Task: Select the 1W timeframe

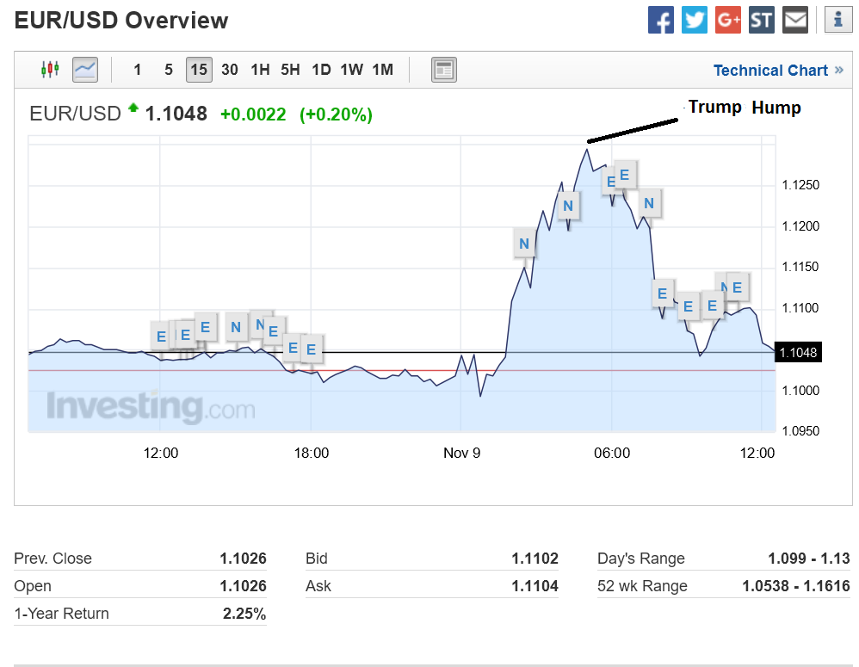Action: pyautogui.click(x=351, y=70)
